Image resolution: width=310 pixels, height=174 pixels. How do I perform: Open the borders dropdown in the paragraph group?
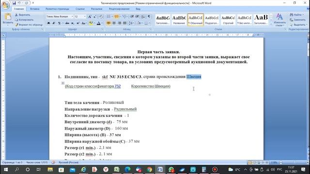150,23
